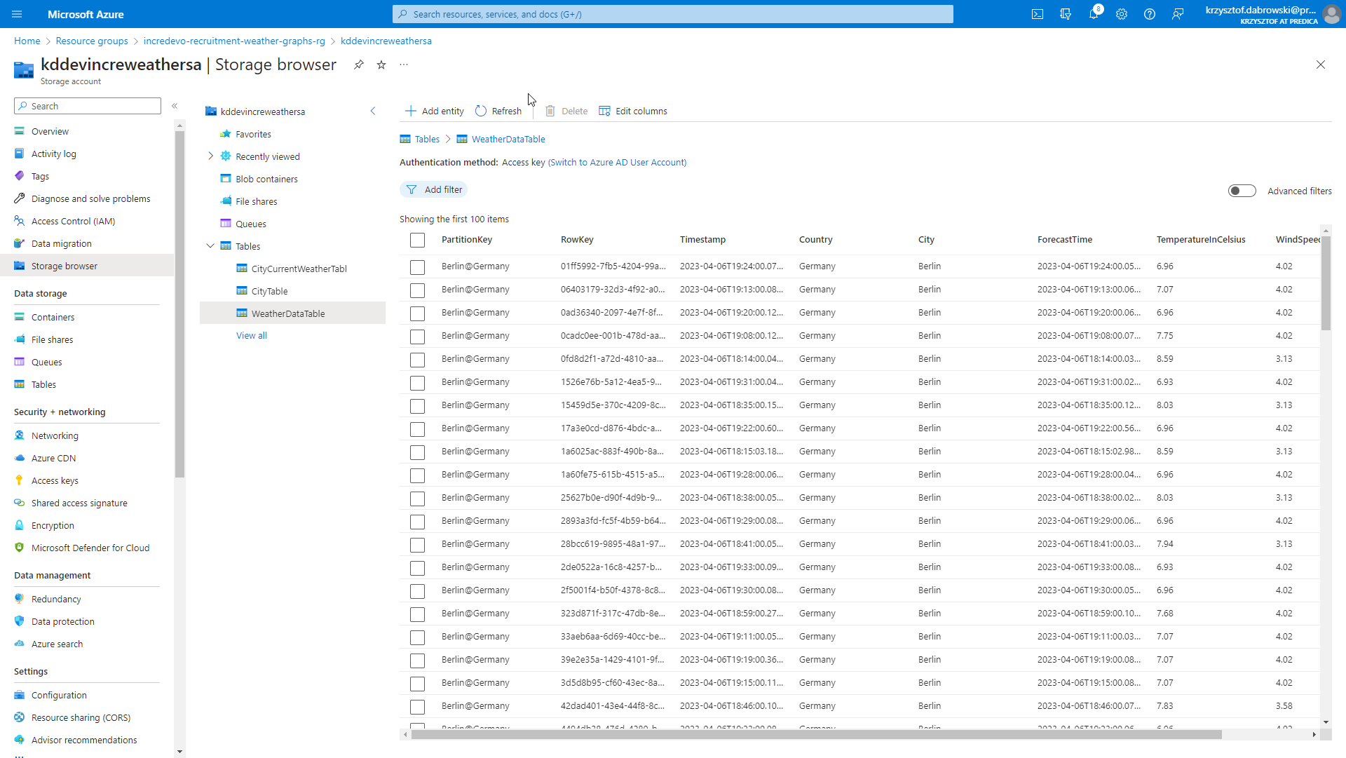
Task: Open Edit columns panel
Action: pyautogui.click(x=633, y=111)
